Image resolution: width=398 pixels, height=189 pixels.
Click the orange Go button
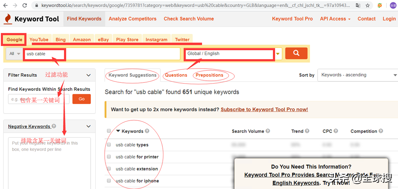coord(81,99)
